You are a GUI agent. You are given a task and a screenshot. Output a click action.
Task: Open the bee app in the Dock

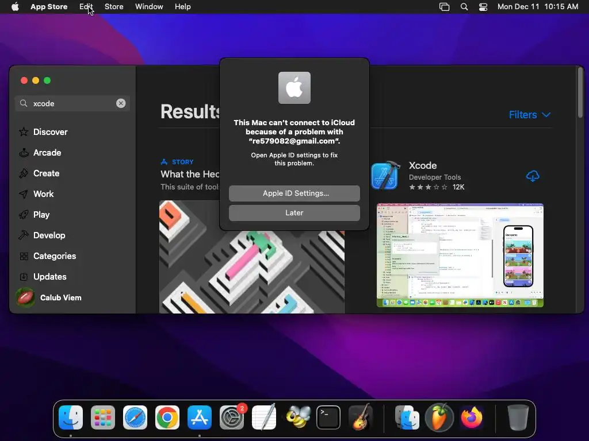click(298, 417)
